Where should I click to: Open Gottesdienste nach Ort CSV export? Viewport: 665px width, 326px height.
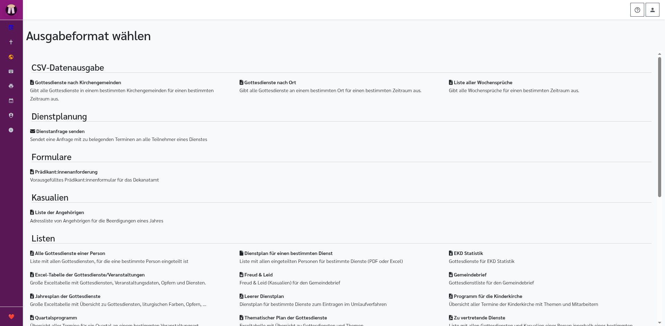tap(270, 82)
